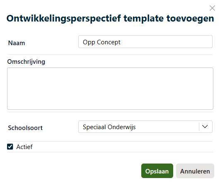
Task: Cancel with the Annuleren button
Action: (x=195, y=171)
